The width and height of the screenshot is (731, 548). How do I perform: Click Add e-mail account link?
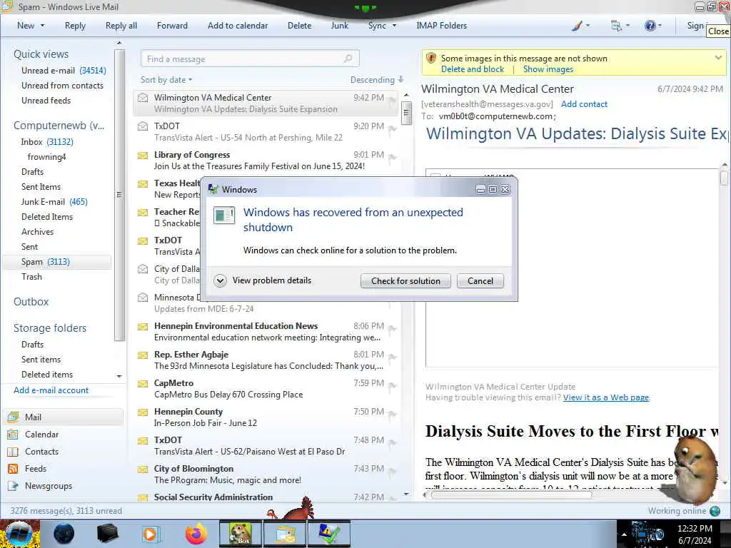pyautogui.click(x=51, y=390)
